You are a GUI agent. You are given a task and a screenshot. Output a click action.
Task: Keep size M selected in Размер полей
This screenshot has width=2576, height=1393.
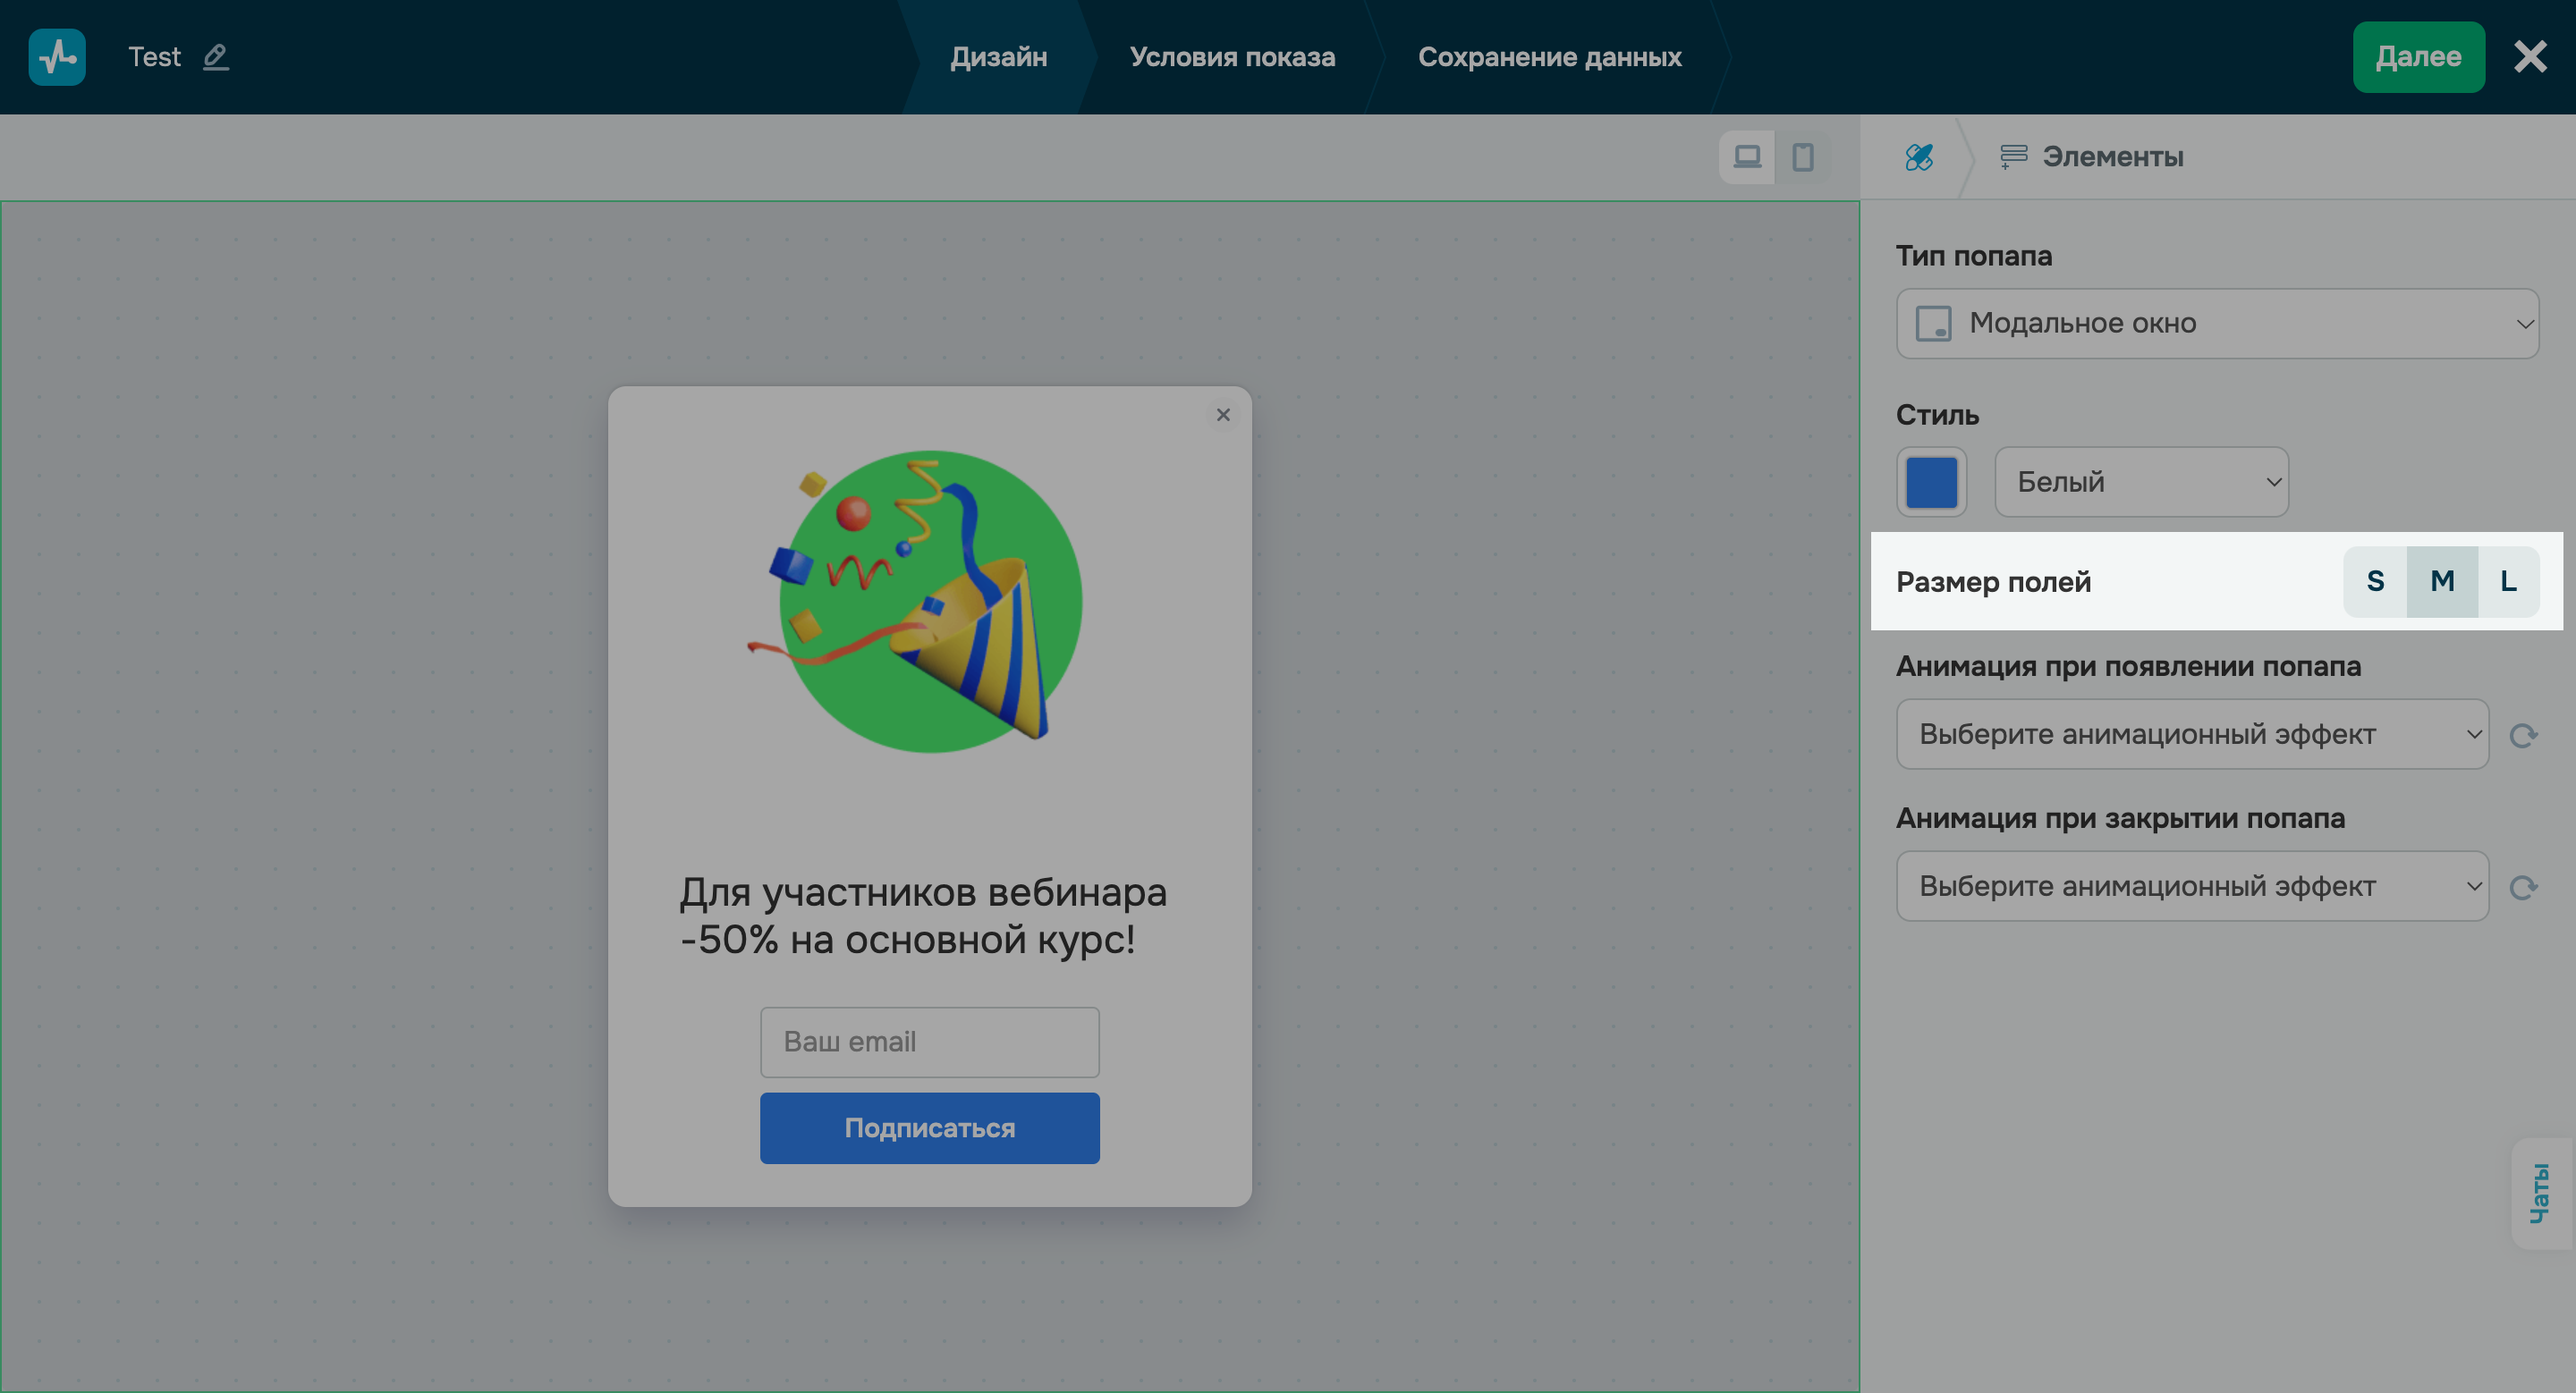[x=2442, y=581]
